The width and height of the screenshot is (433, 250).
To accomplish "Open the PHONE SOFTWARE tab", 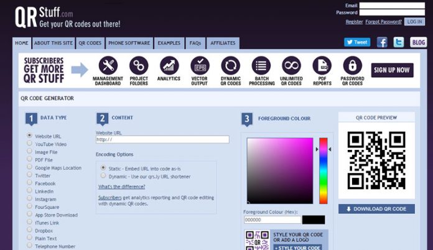I will pyautogui.click(x=129, y=43).
